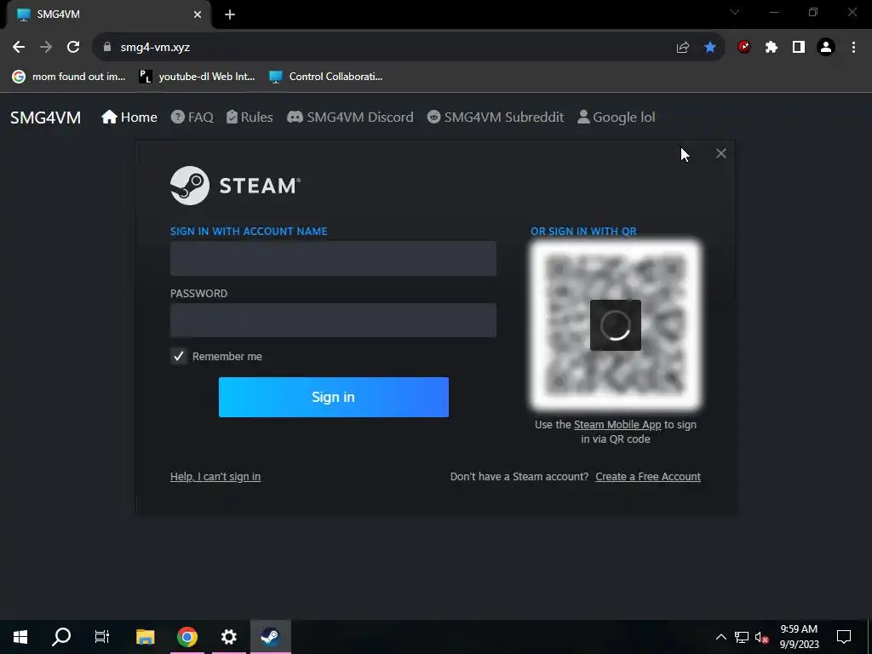
Task: Open the FAQ page
Action: click(192, 118)
